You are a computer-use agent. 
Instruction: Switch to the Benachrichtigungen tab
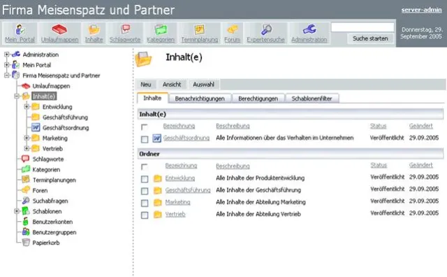click(x=200, y=99)
